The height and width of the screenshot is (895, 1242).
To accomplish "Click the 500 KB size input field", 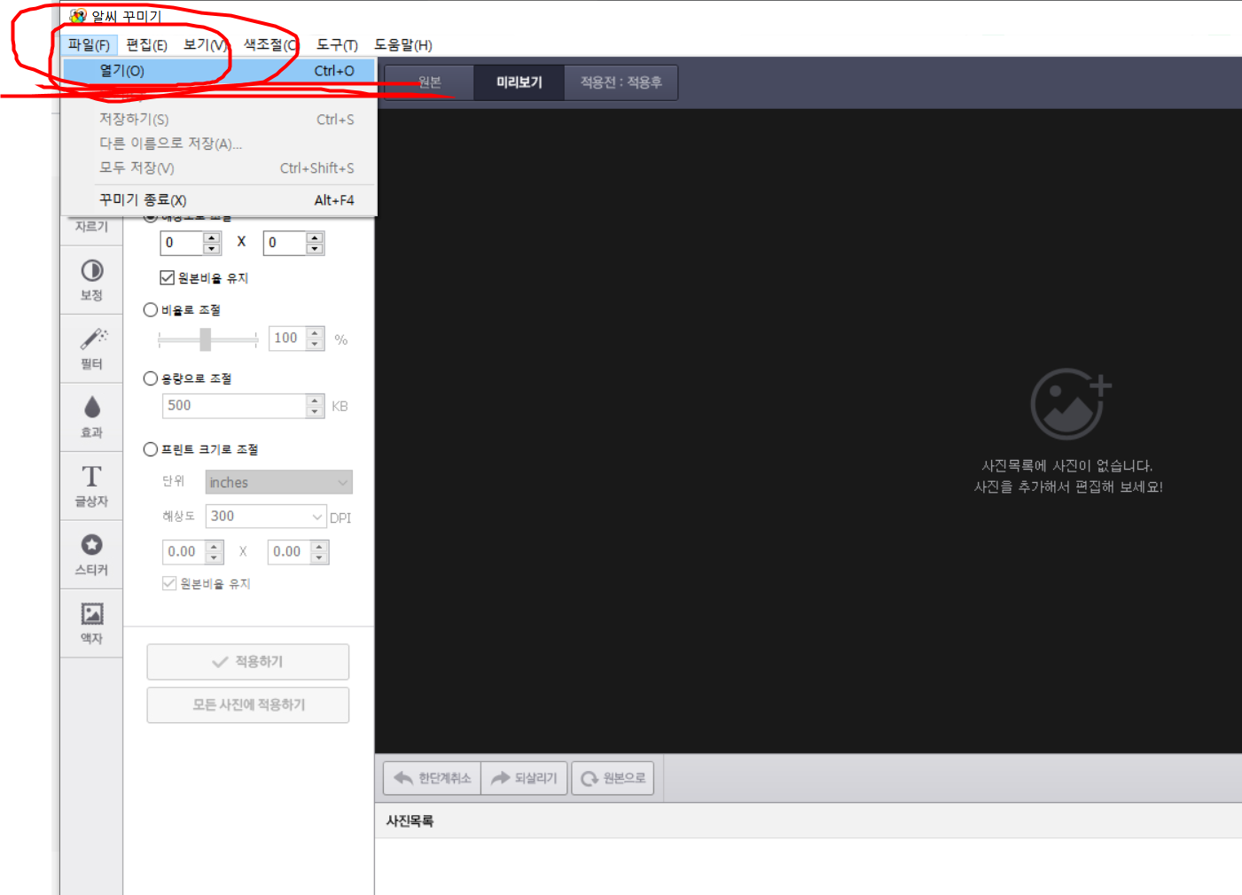I will (x=234, y=406).
